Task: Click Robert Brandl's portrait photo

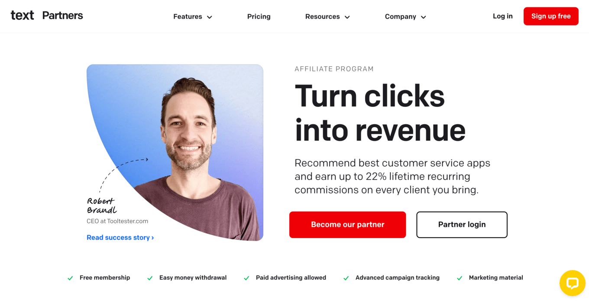Action: tap(175, 152)
